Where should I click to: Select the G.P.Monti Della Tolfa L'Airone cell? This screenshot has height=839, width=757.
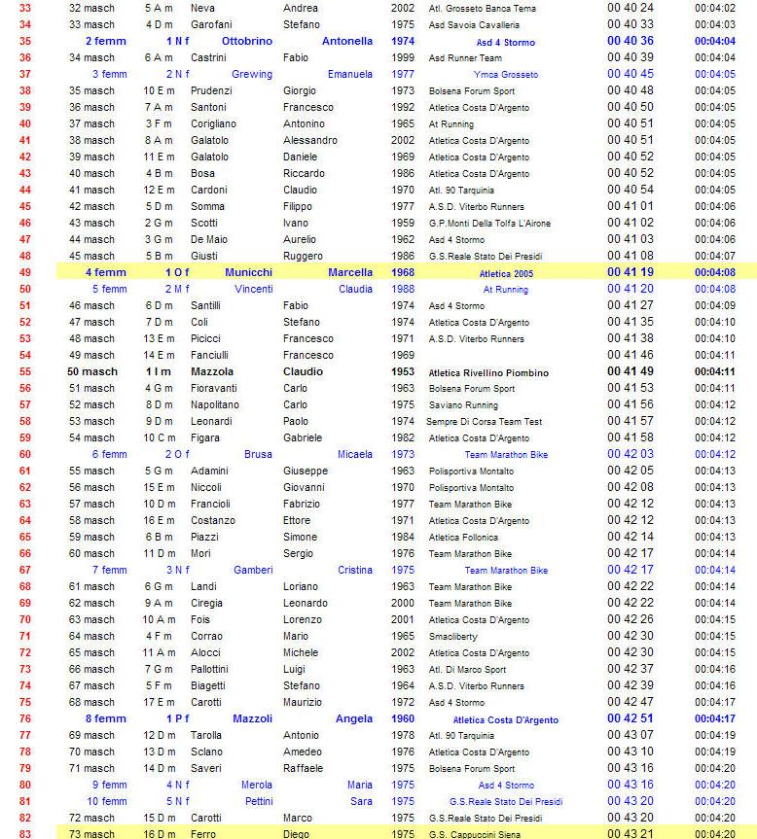tap(489, 224)
